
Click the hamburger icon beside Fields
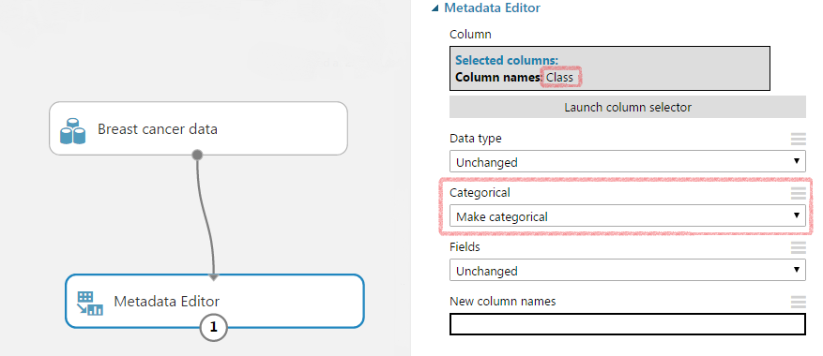click(x=798, y=247)
